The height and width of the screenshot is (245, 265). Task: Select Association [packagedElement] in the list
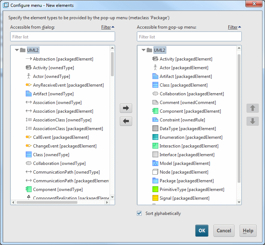63,111
